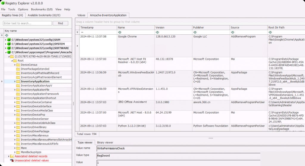Switch to the Registry hives tab
Screen dimensions: 305x166
click(13, 15)
